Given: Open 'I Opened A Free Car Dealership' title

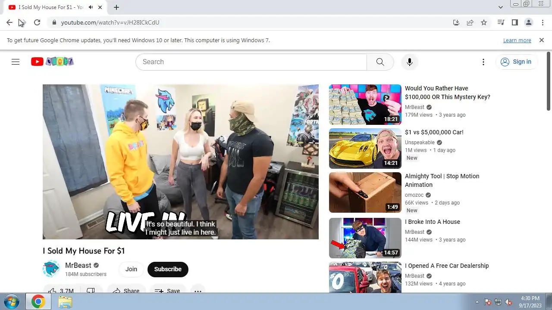Looking at the screenshot, I should [447, 266].
